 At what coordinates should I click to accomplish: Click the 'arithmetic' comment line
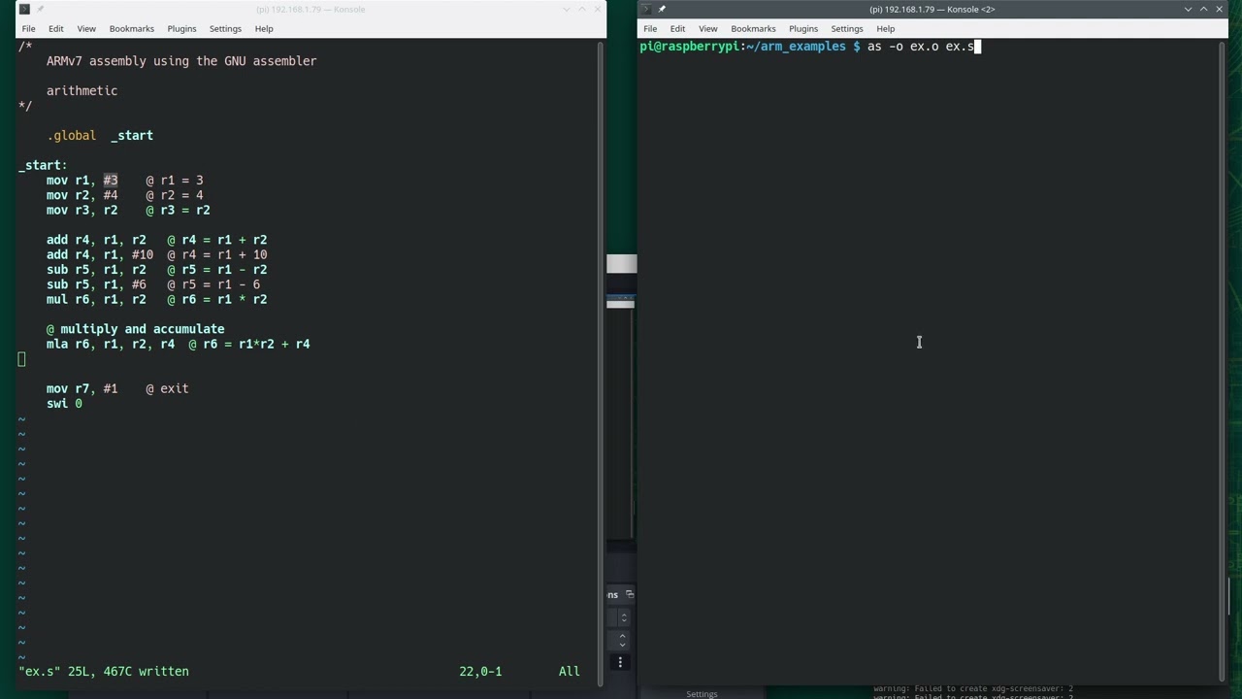click(82, 91)
